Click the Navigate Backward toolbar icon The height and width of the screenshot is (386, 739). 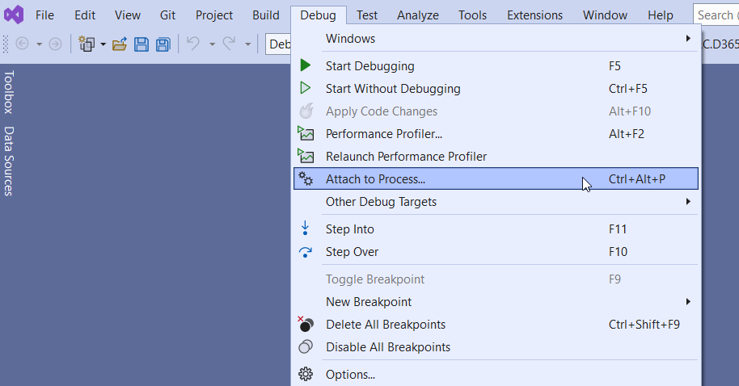point(22,44)
